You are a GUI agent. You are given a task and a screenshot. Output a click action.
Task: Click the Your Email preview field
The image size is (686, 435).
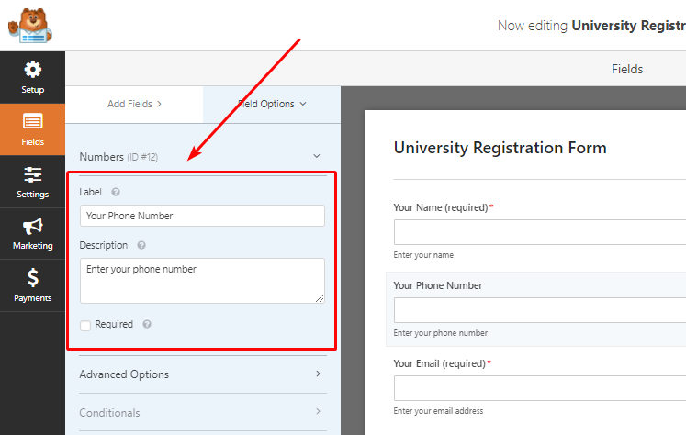click(540, 388)
